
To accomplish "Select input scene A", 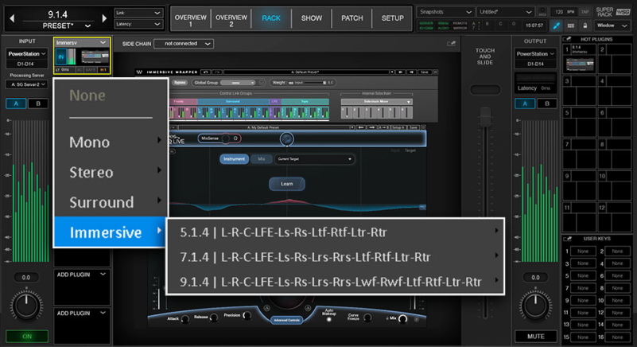I will (16, 103).
